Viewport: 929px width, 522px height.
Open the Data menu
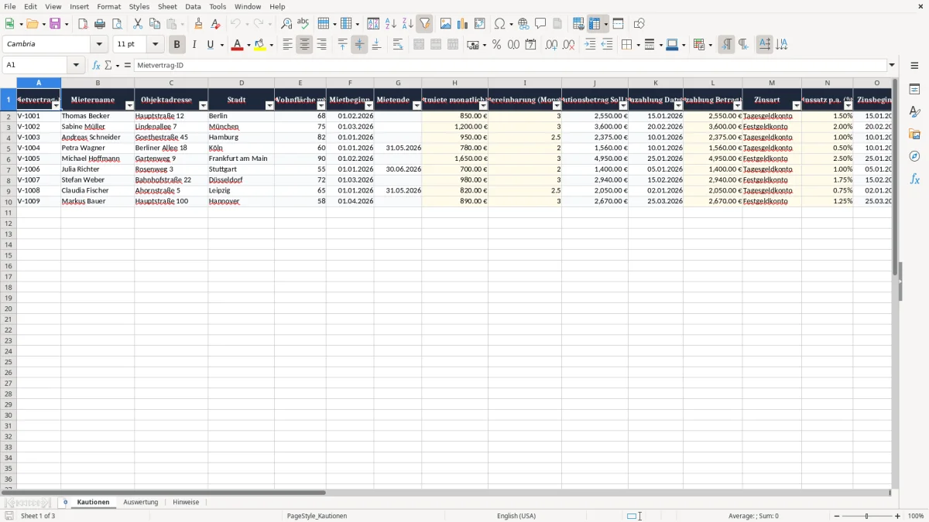(193, 6)
